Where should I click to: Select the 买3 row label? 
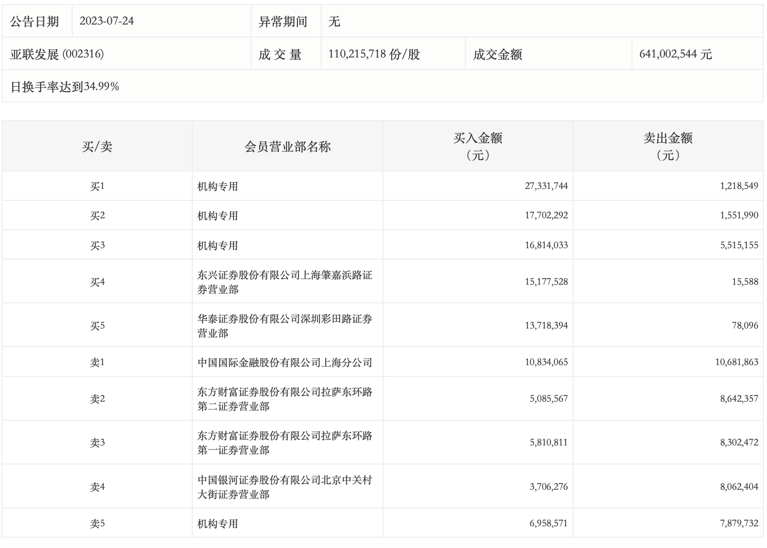pyautogui.click(x=97, y=245)
